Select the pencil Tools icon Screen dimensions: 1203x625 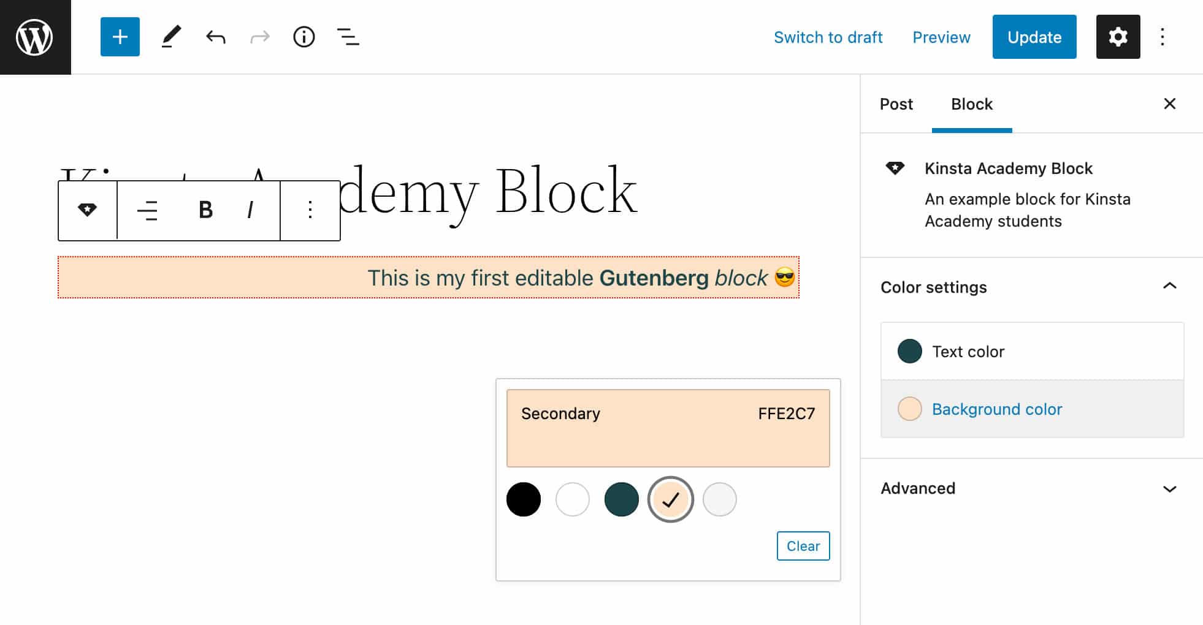[171, 37]
